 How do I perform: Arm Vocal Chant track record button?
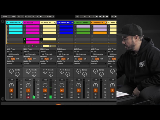coord(79,97)
